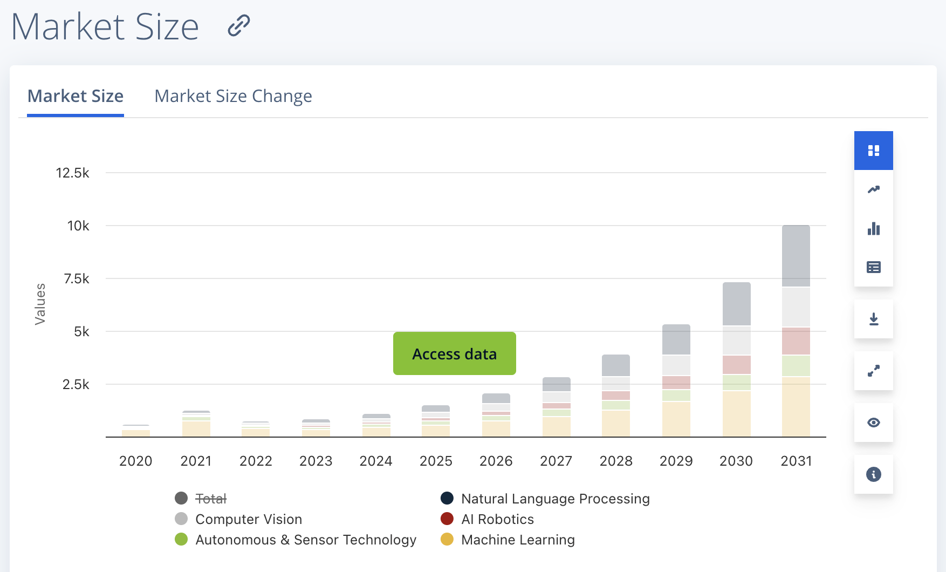Image resolution: width=946 pixels, height=572 pixels.
Task: Click the info icon in sidebar
Action: pyautogui.click(x=873, y=474)
